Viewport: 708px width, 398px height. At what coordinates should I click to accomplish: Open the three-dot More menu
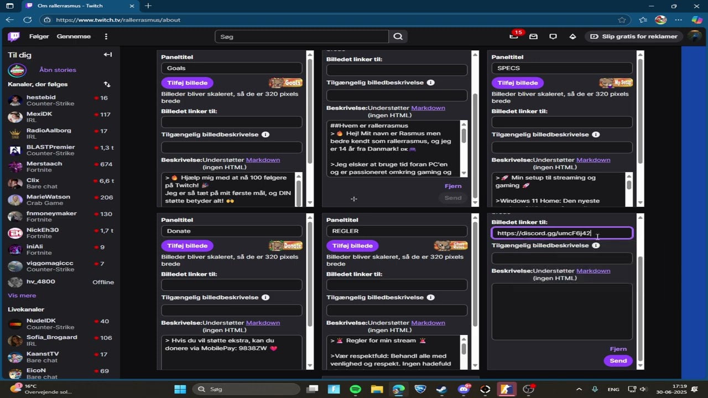pos(106,36)
